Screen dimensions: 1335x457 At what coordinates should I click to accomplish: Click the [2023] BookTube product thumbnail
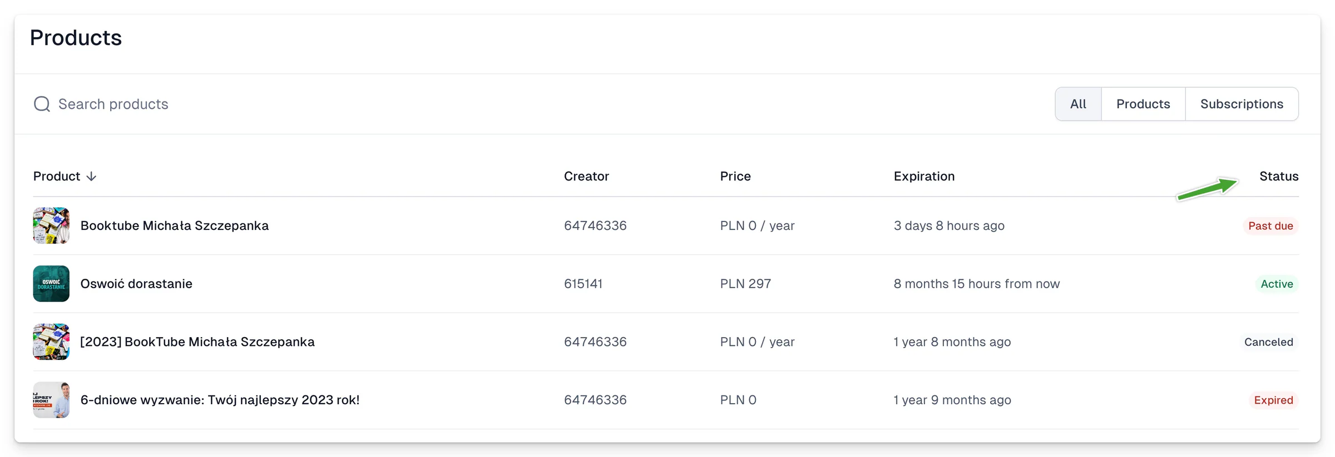click(x=51, y=342)
